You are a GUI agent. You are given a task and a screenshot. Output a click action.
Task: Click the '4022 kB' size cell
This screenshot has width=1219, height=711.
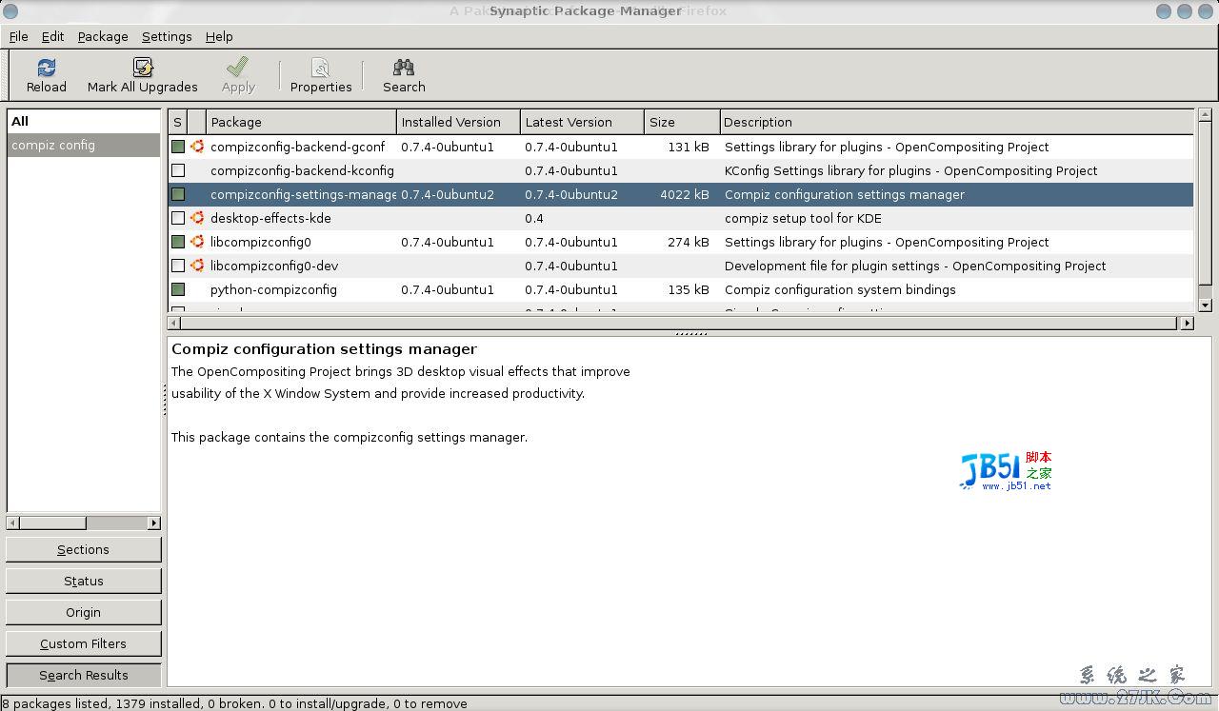click(x=684, y=194)
